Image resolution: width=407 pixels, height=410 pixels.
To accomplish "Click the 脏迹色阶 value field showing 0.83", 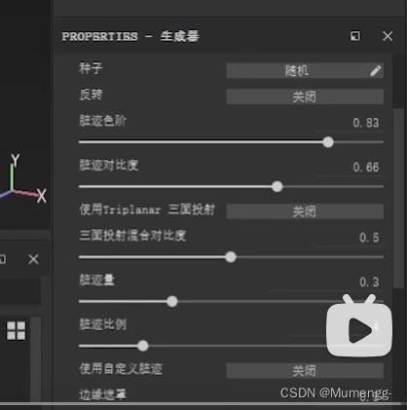I will [366, 123].
